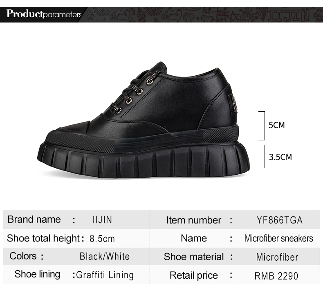Click the Shoe total height 8.5cm value
Image resolution: width=323 pixels, height=284 pixels.
[102, 239]
